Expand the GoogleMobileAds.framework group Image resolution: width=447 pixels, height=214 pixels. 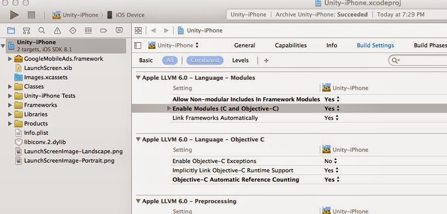pos(10,59)
